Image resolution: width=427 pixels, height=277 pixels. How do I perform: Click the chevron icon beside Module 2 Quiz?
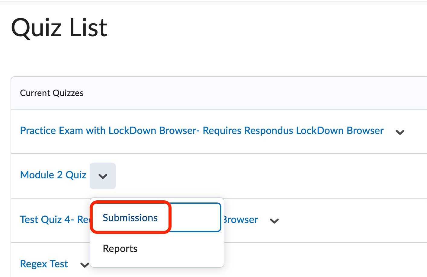point(103,176)
